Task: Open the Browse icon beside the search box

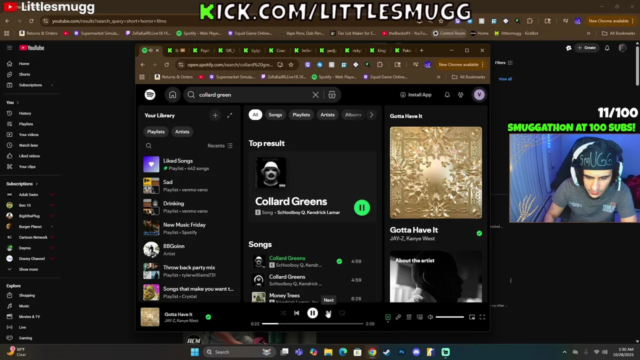Action: [332, 94]
